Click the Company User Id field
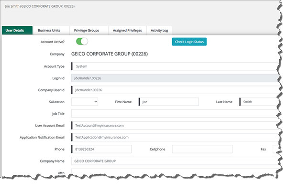The image size is (287, 184). click(175, 90)
